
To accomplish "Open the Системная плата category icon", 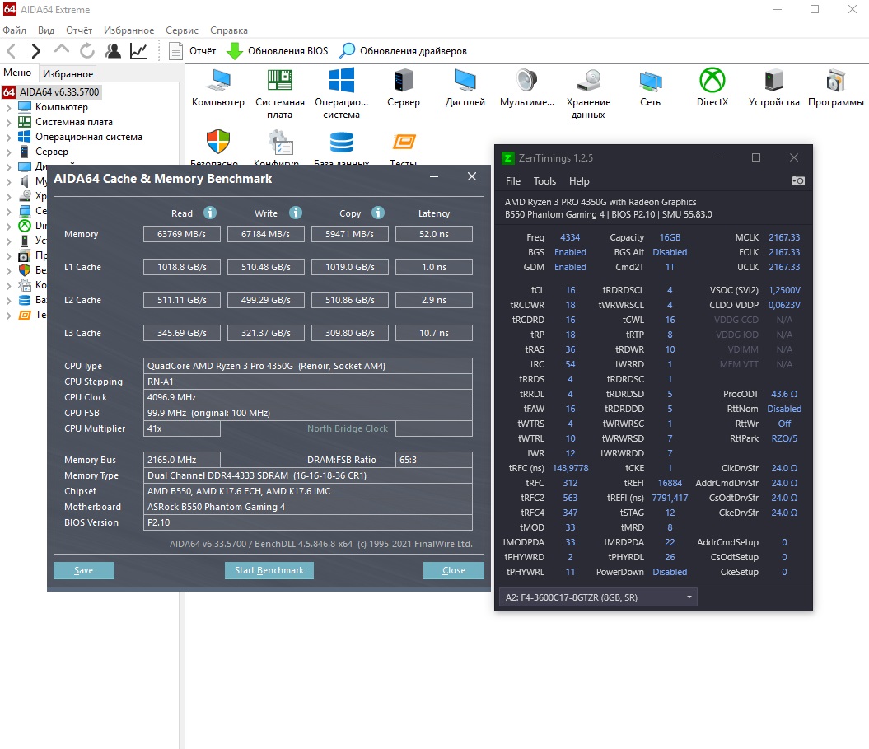I will tap(280, 94).
